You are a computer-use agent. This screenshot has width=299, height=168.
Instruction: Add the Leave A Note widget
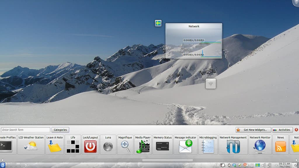coord(55,145)
